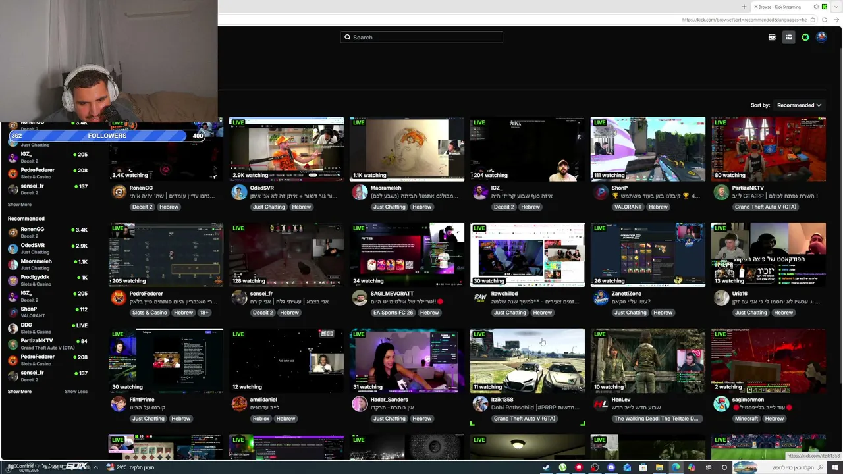Open Steam from the Windows taskbar
The image size is (843, 474).
click(546, 467)
